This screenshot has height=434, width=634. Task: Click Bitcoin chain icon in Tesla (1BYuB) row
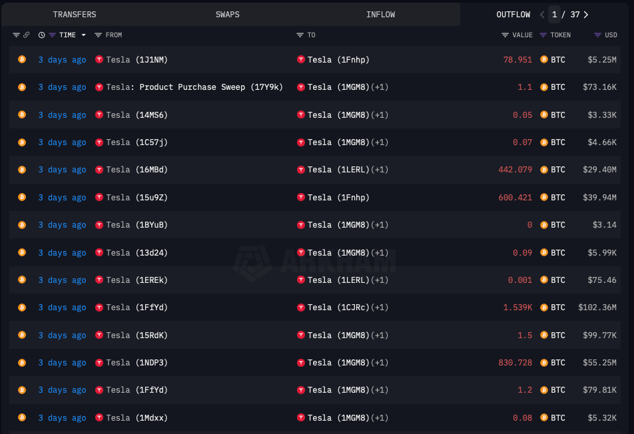[22, 225]
